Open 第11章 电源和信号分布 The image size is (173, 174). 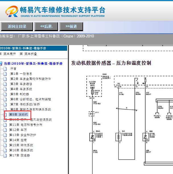[x=26, y=125]
